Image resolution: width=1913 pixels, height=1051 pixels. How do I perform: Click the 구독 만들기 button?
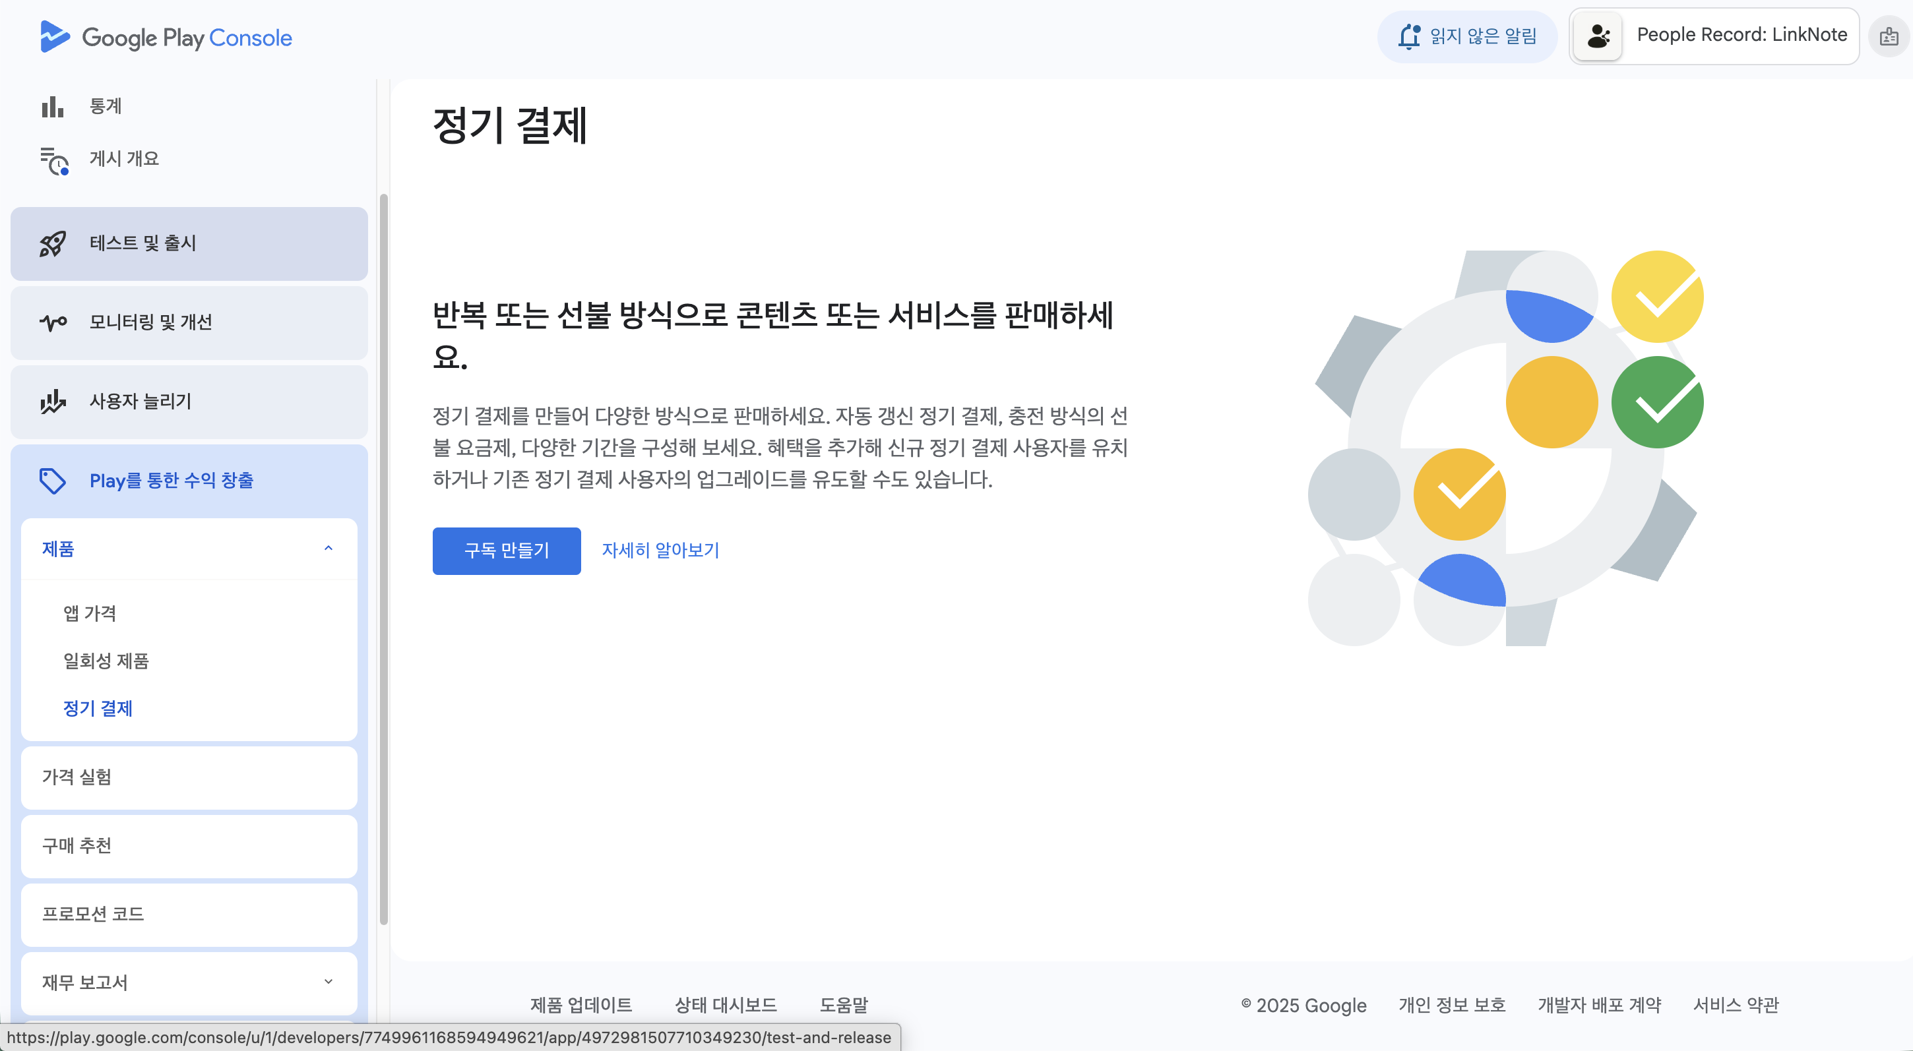tap(507, 551)
